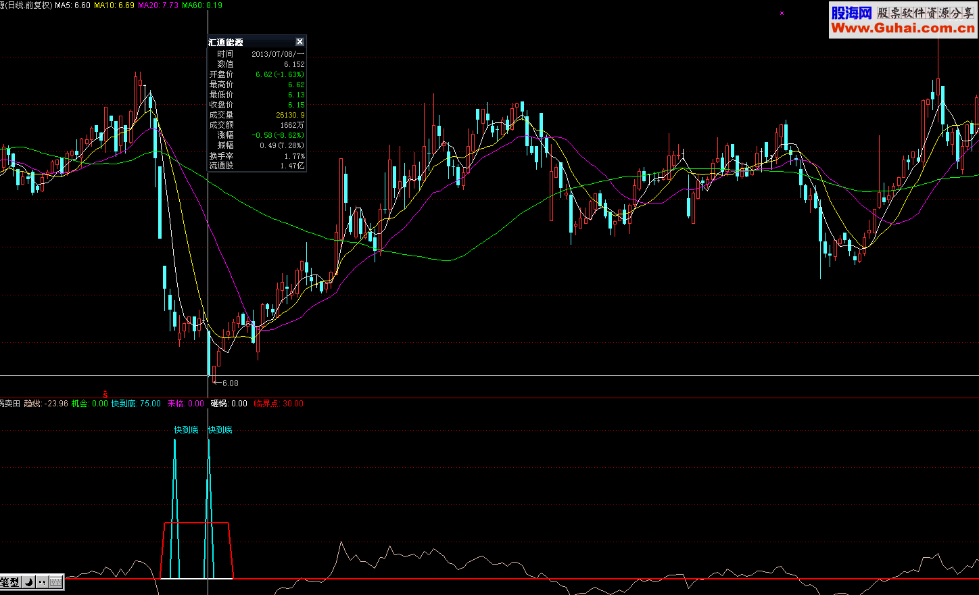Click the 流通股 1.47亿 value

point(292,166)
